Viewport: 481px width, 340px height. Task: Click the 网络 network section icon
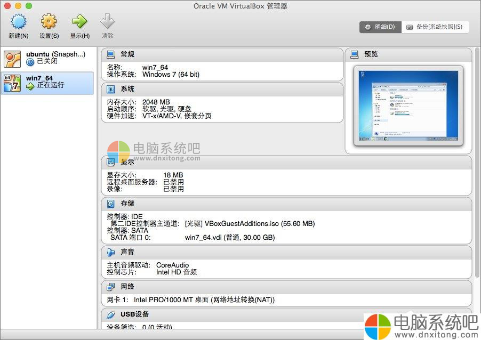point(111,287)
